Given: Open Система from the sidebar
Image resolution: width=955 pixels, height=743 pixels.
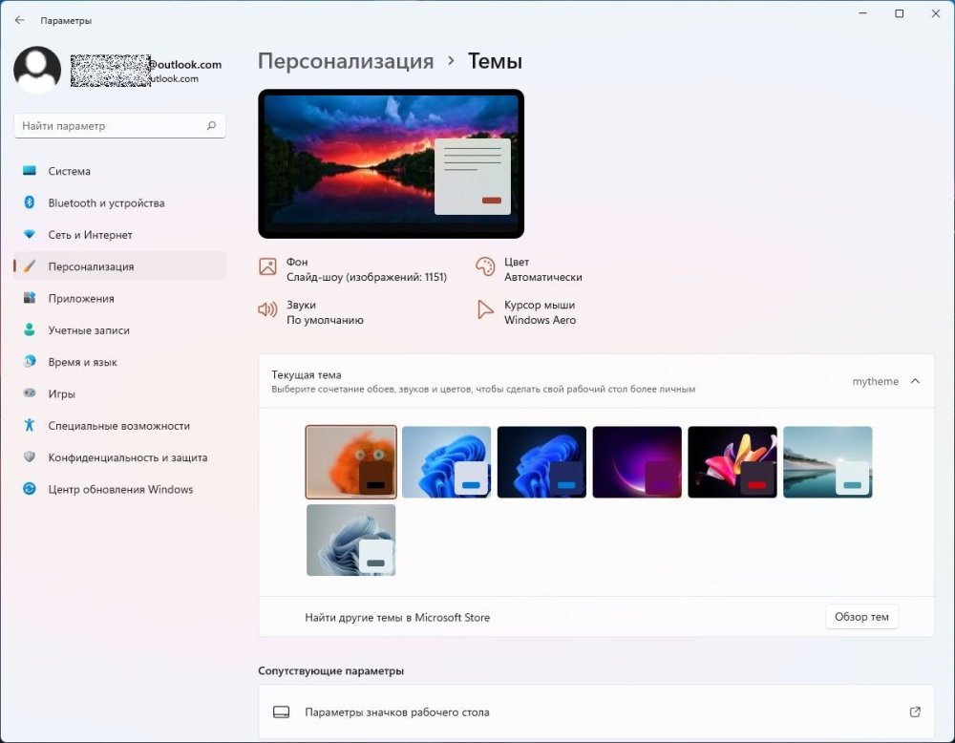Looking at the screenshot, I should click(70, 171).
